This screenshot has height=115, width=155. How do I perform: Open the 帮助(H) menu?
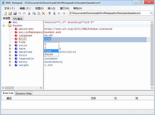77,8
